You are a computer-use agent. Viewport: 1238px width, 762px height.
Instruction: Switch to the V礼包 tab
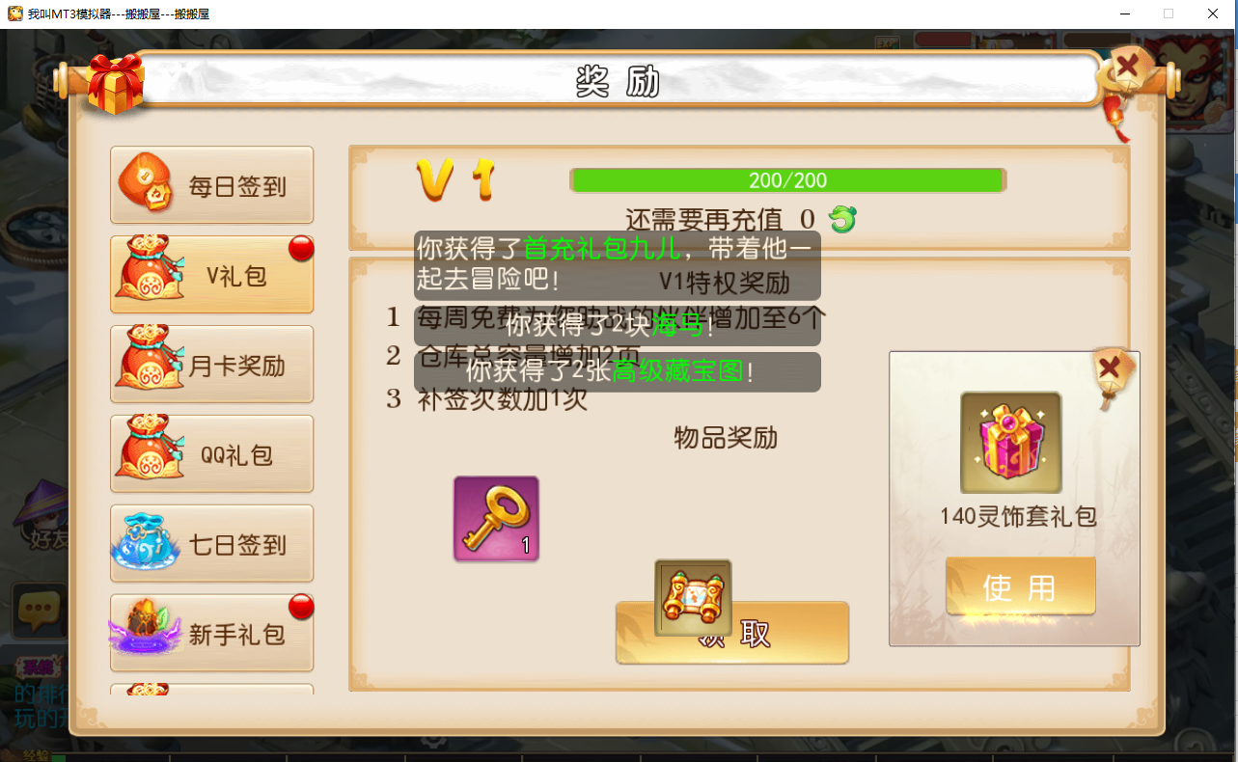(212, 275)
